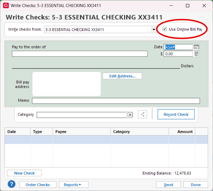Click the Quicken logo in title bar
This screenshot has height=191, width=213.
[x=6, y=6]
